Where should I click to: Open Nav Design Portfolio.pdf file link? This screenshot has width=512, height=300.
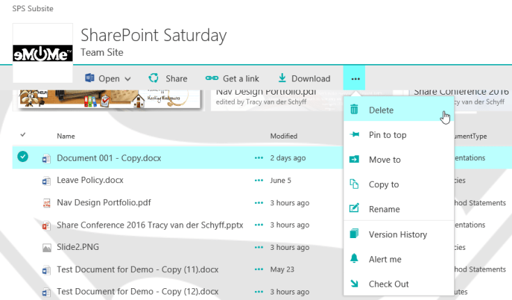pyautogui.click(x=104, y=203)
